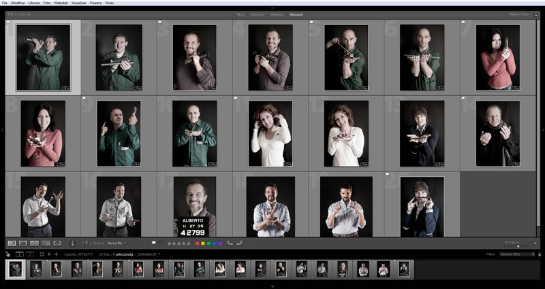Apply the purple color label
Screen dimensions: 545x289
click(220, 243)
